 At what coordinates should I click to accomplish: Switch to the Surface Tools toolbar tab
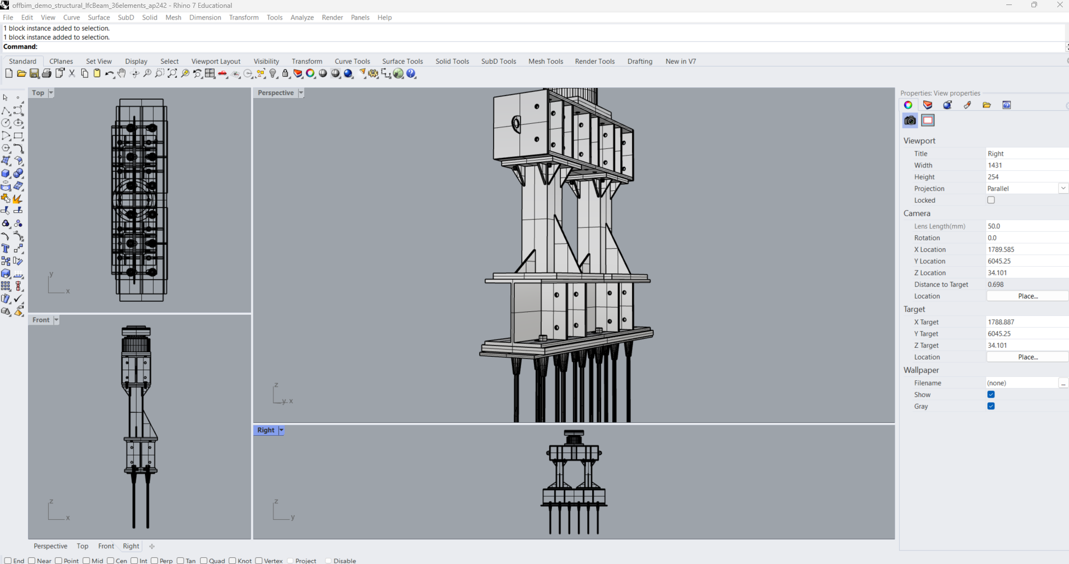coord(402,61)
